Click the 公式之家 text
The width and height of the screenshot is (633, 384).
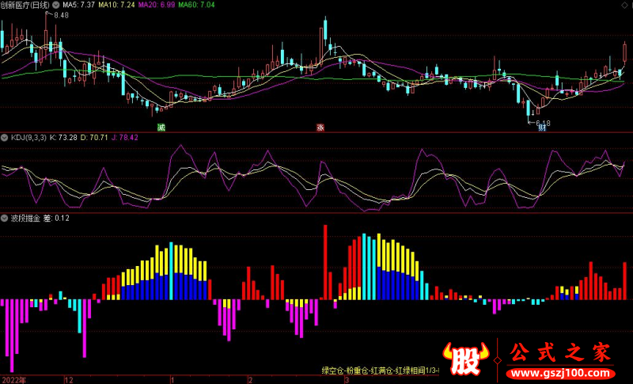coord(560,353)
